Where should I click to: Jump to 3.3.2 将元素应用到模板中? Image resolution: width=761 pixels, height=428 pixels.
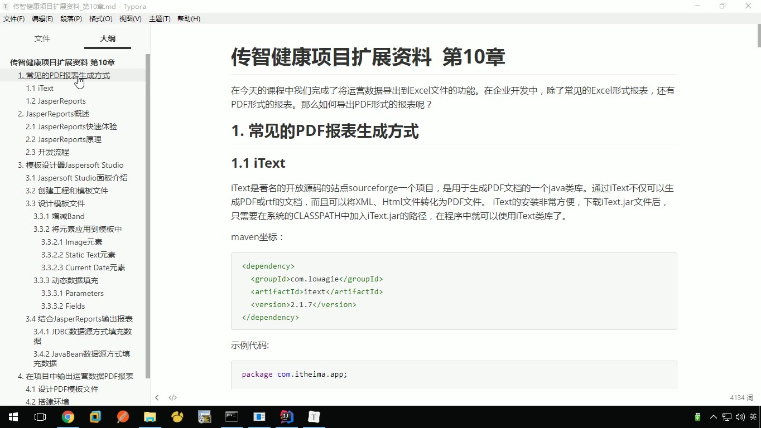coord(78,229)
